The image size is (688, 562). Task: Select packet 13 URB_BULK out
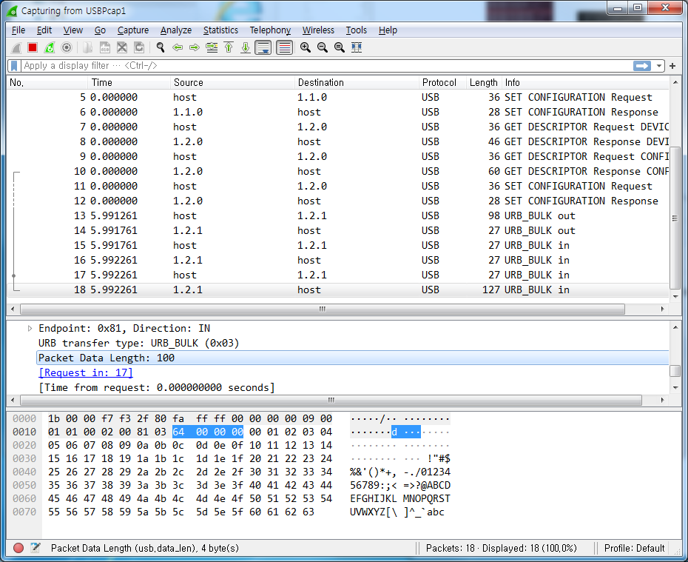tap(338, 216)
